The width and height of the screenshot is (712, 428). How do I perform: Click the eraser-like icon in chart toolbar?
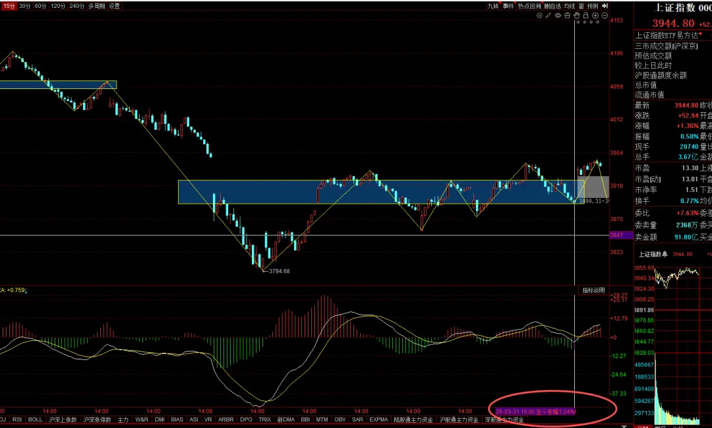pyautogui.click(x=567, y=15)
